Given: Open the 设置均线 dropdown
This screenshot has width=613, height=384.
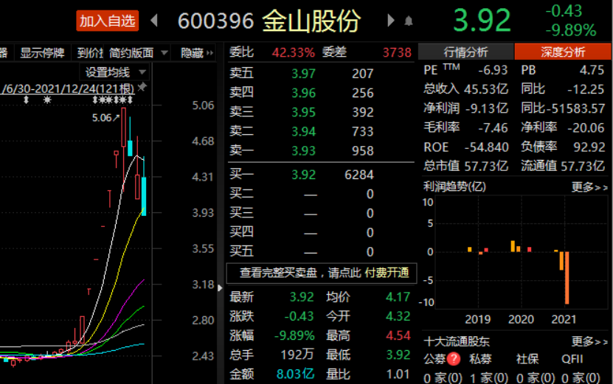Looking at the screenshot, I should click(115, 72).
